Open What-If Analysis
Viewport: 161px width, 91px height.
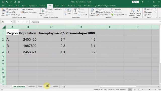pyautogui.click(x=132, y=12)
